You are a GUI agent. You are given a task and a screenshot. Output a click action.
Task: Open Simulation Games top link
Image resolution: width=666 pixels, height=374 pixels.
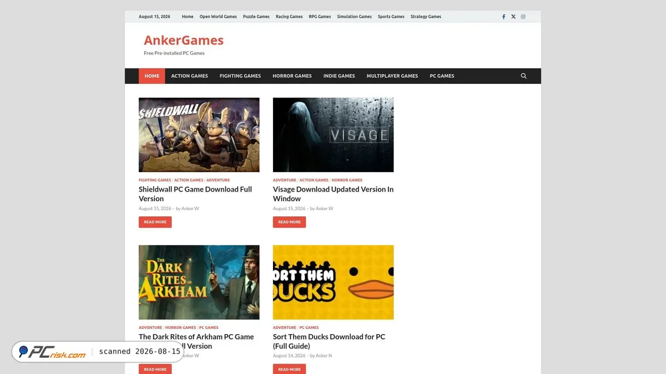(x=354, y=16)
